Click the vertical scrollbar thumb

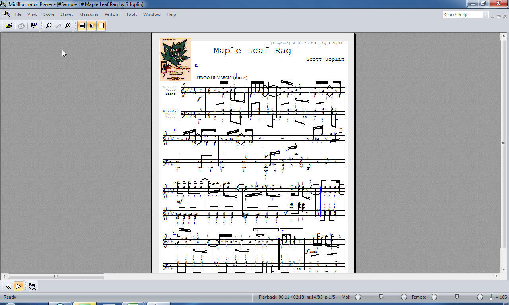[x=503, y=144]
